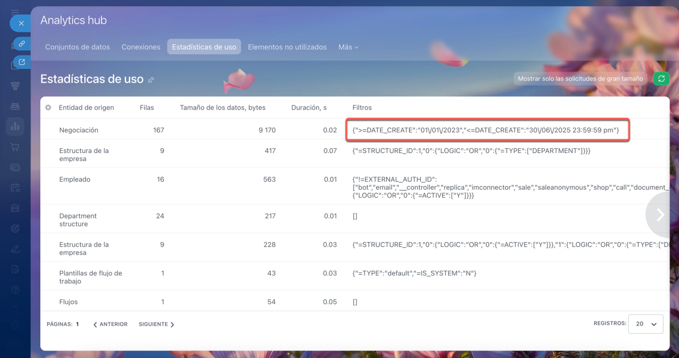Open the bar chart analytics sidebar icon

click(x=15, y=126)
